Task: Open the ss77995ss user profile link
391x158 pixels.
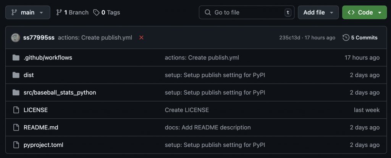Action: point(39,38)
